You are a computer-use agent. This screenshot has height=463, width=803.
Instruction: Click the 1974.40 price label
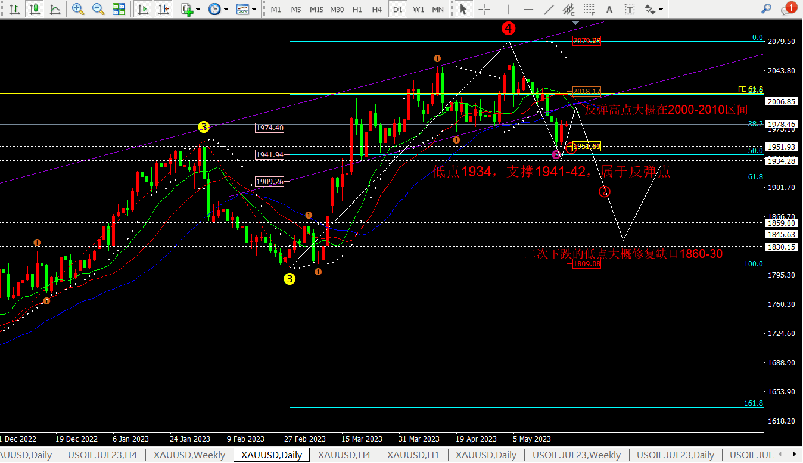[x=270, y=128]
